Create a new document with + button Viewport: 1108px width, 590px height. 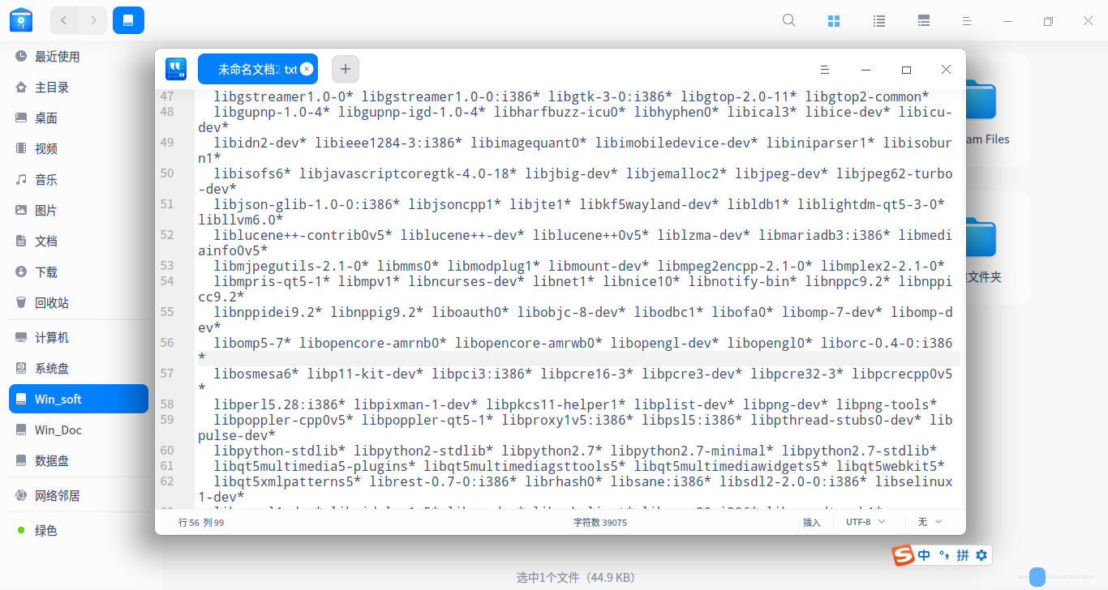click(346, 69)
